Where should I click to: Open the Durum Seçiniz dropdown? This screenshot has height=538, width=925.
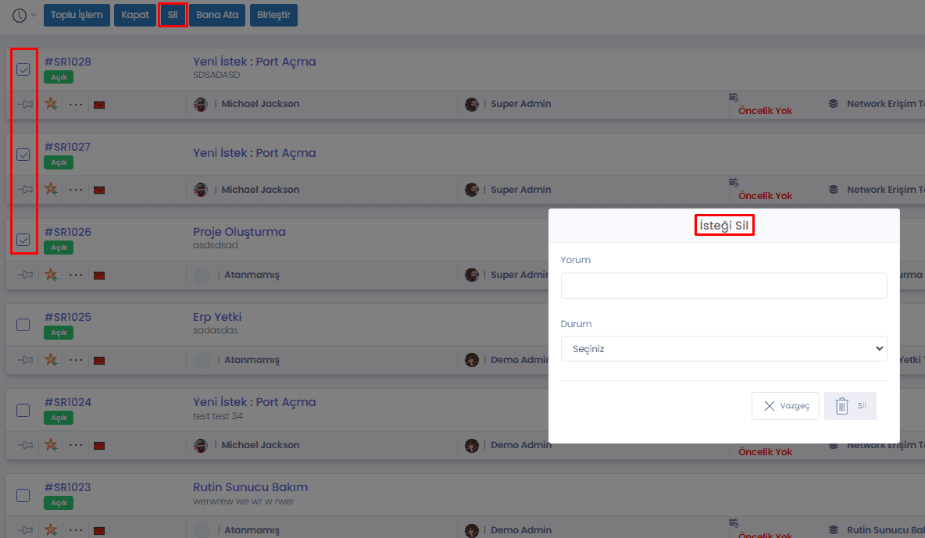click(724, 348)
